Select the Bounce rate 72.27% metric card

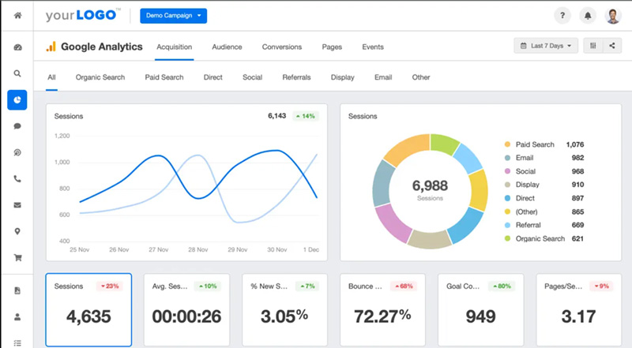click(x=382, y=310)
